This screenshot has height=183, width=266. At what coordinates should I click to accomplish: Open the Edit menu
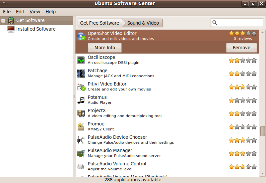point(20,12)
